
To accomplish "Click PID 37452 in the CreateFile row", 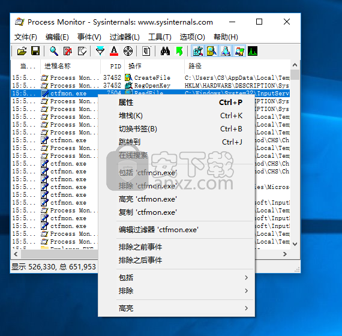I will [x=112, y=77].
